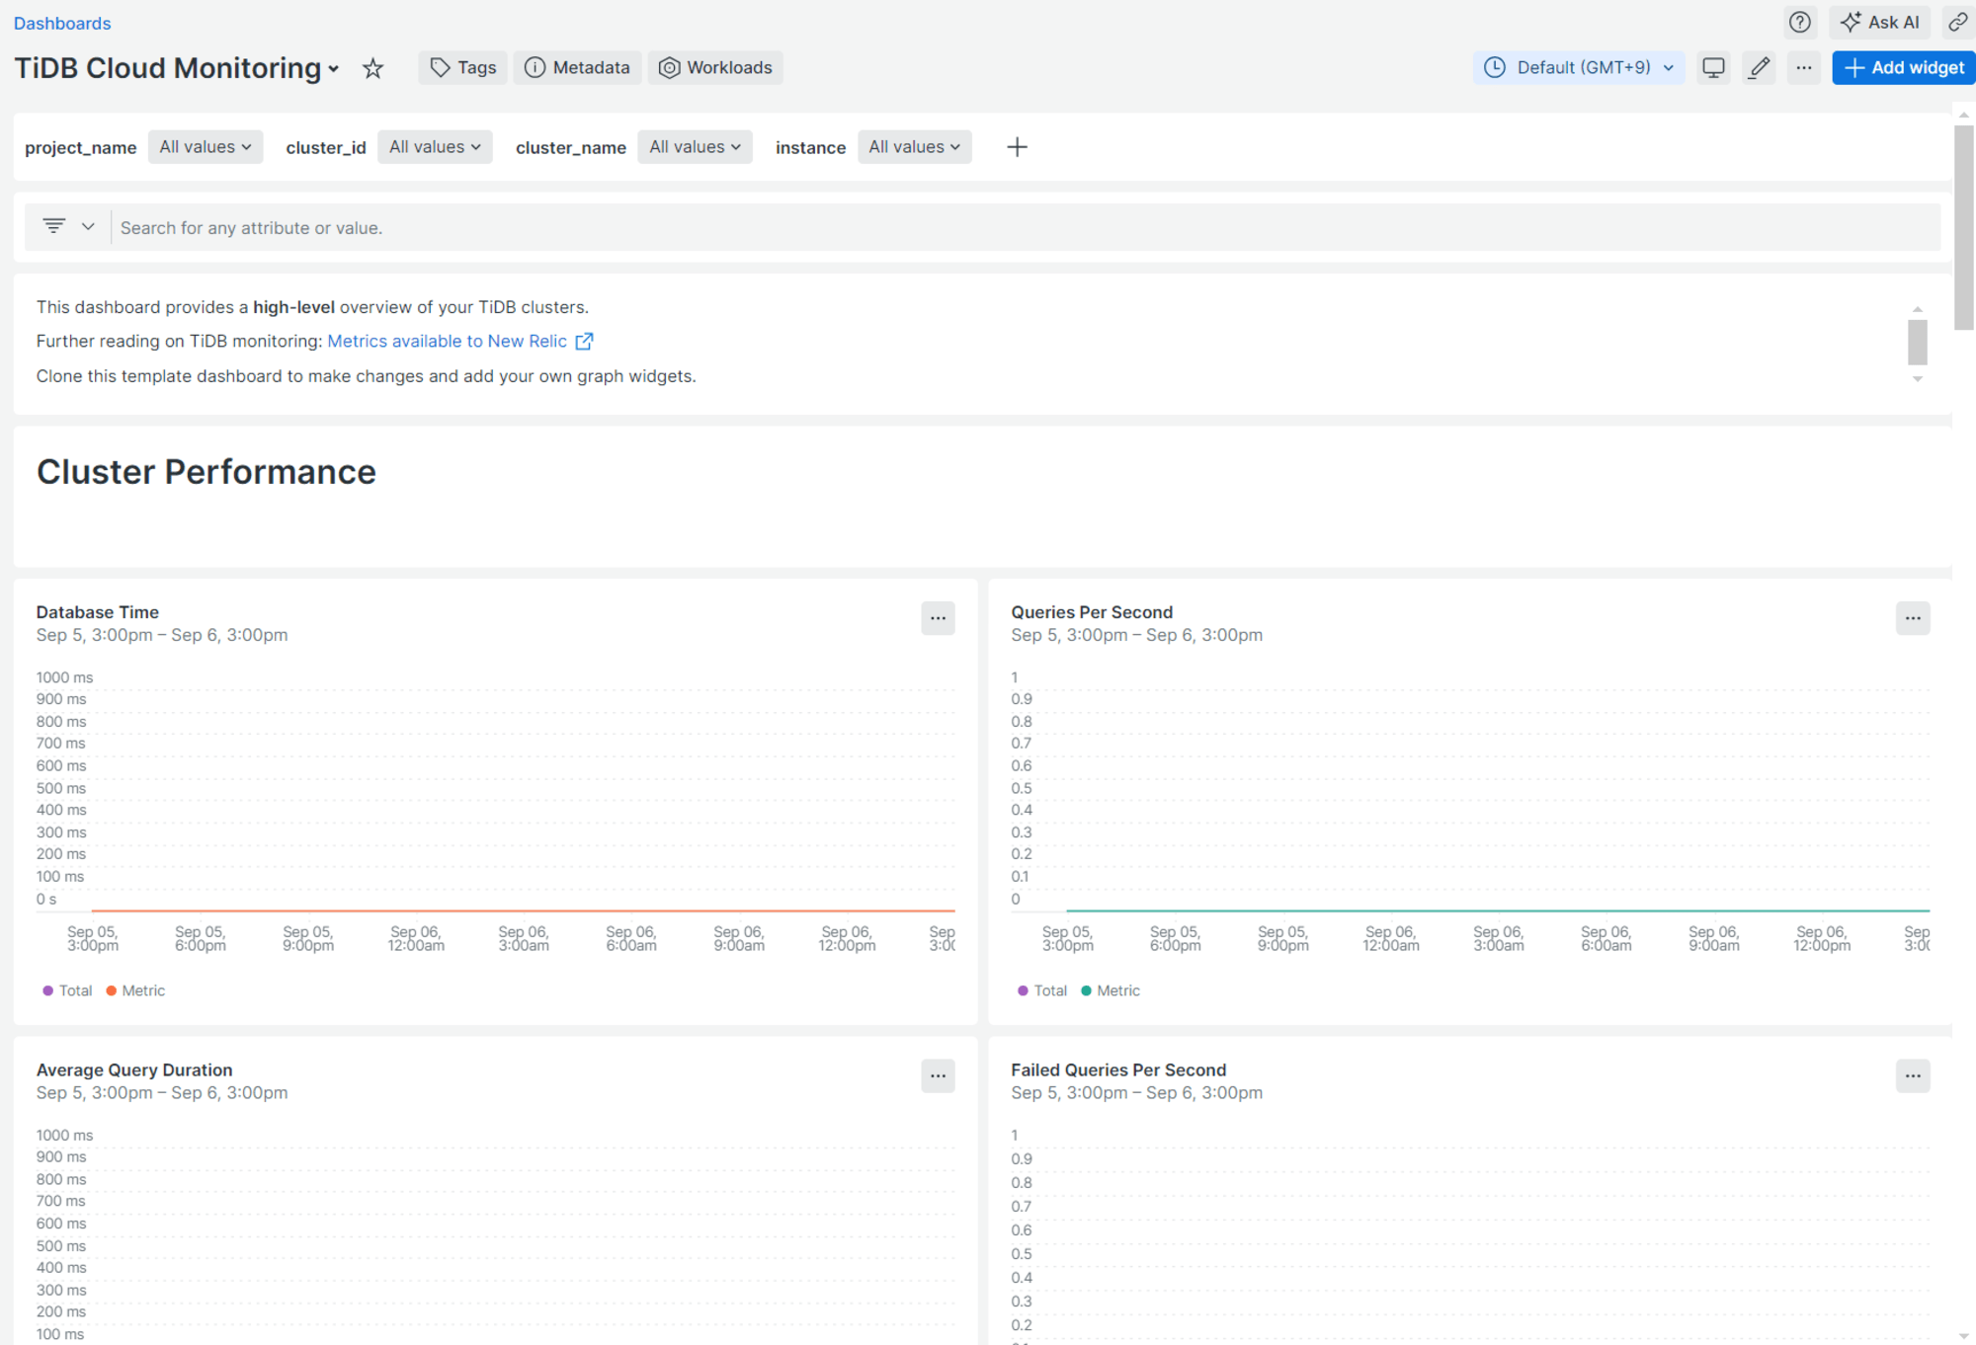Open Queries Per Second widget options menu

[1913, 618]
